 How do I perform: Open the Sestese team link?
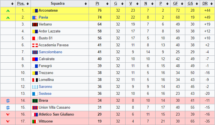45,94
